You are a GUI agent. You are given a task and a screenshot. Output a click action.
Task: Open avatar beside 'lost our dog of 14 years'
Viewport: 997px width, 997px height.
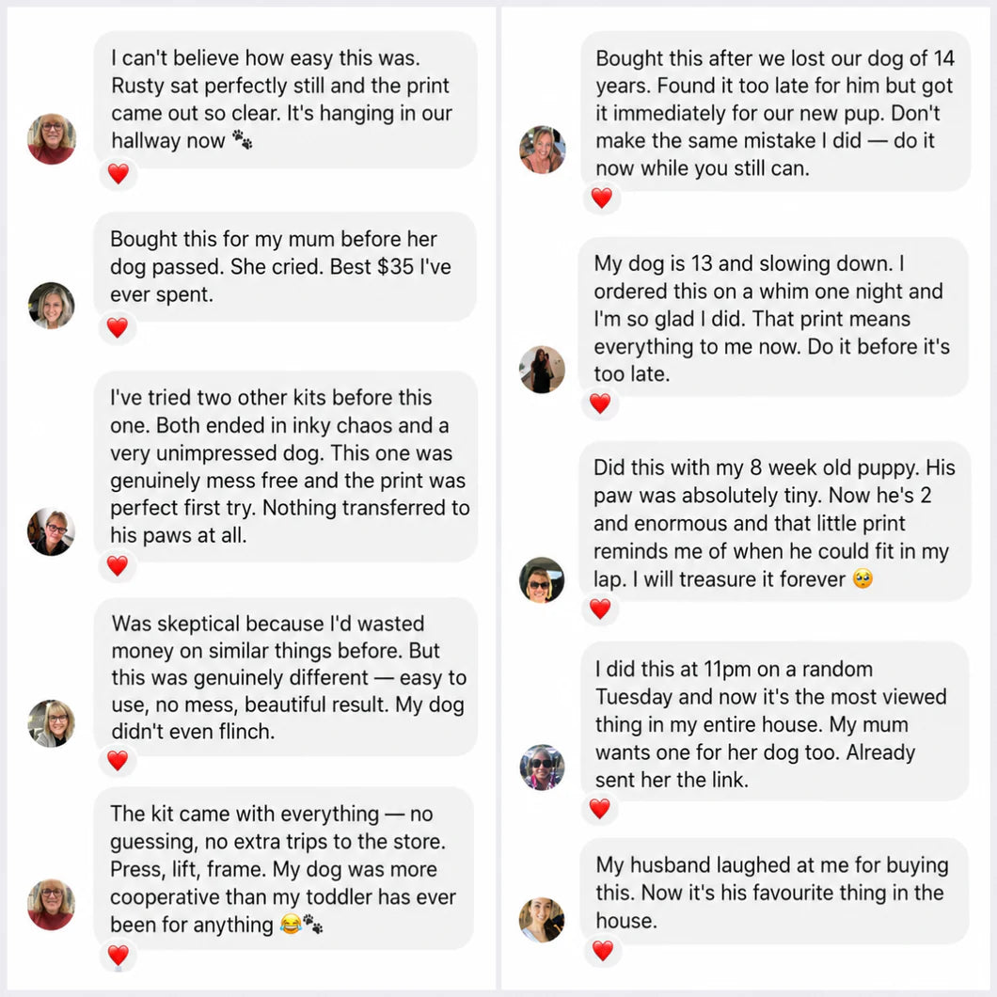[x=543, y=150]
